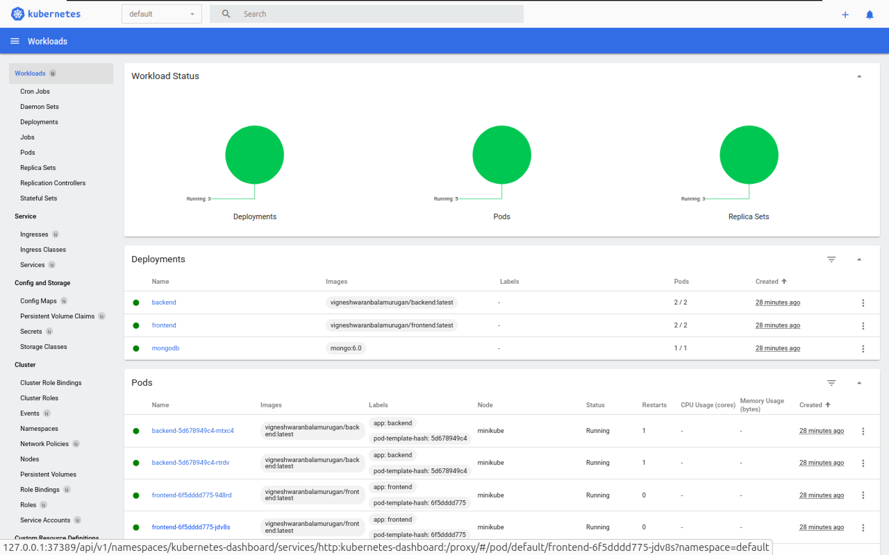Open the frontend deployment link

164,325
